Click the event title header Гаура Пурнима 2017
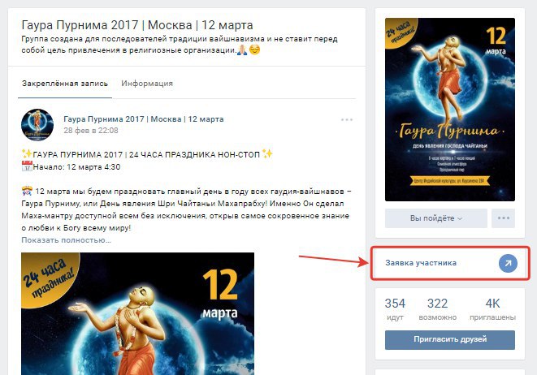 pyautogui.click(x=137, y=25)
